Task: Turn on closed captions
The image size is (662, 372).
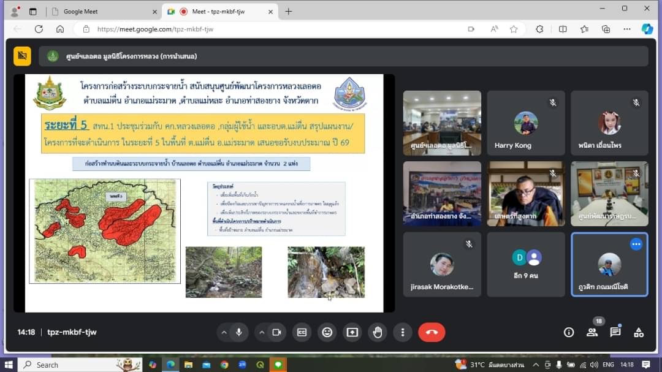Action: coord(302,332)
